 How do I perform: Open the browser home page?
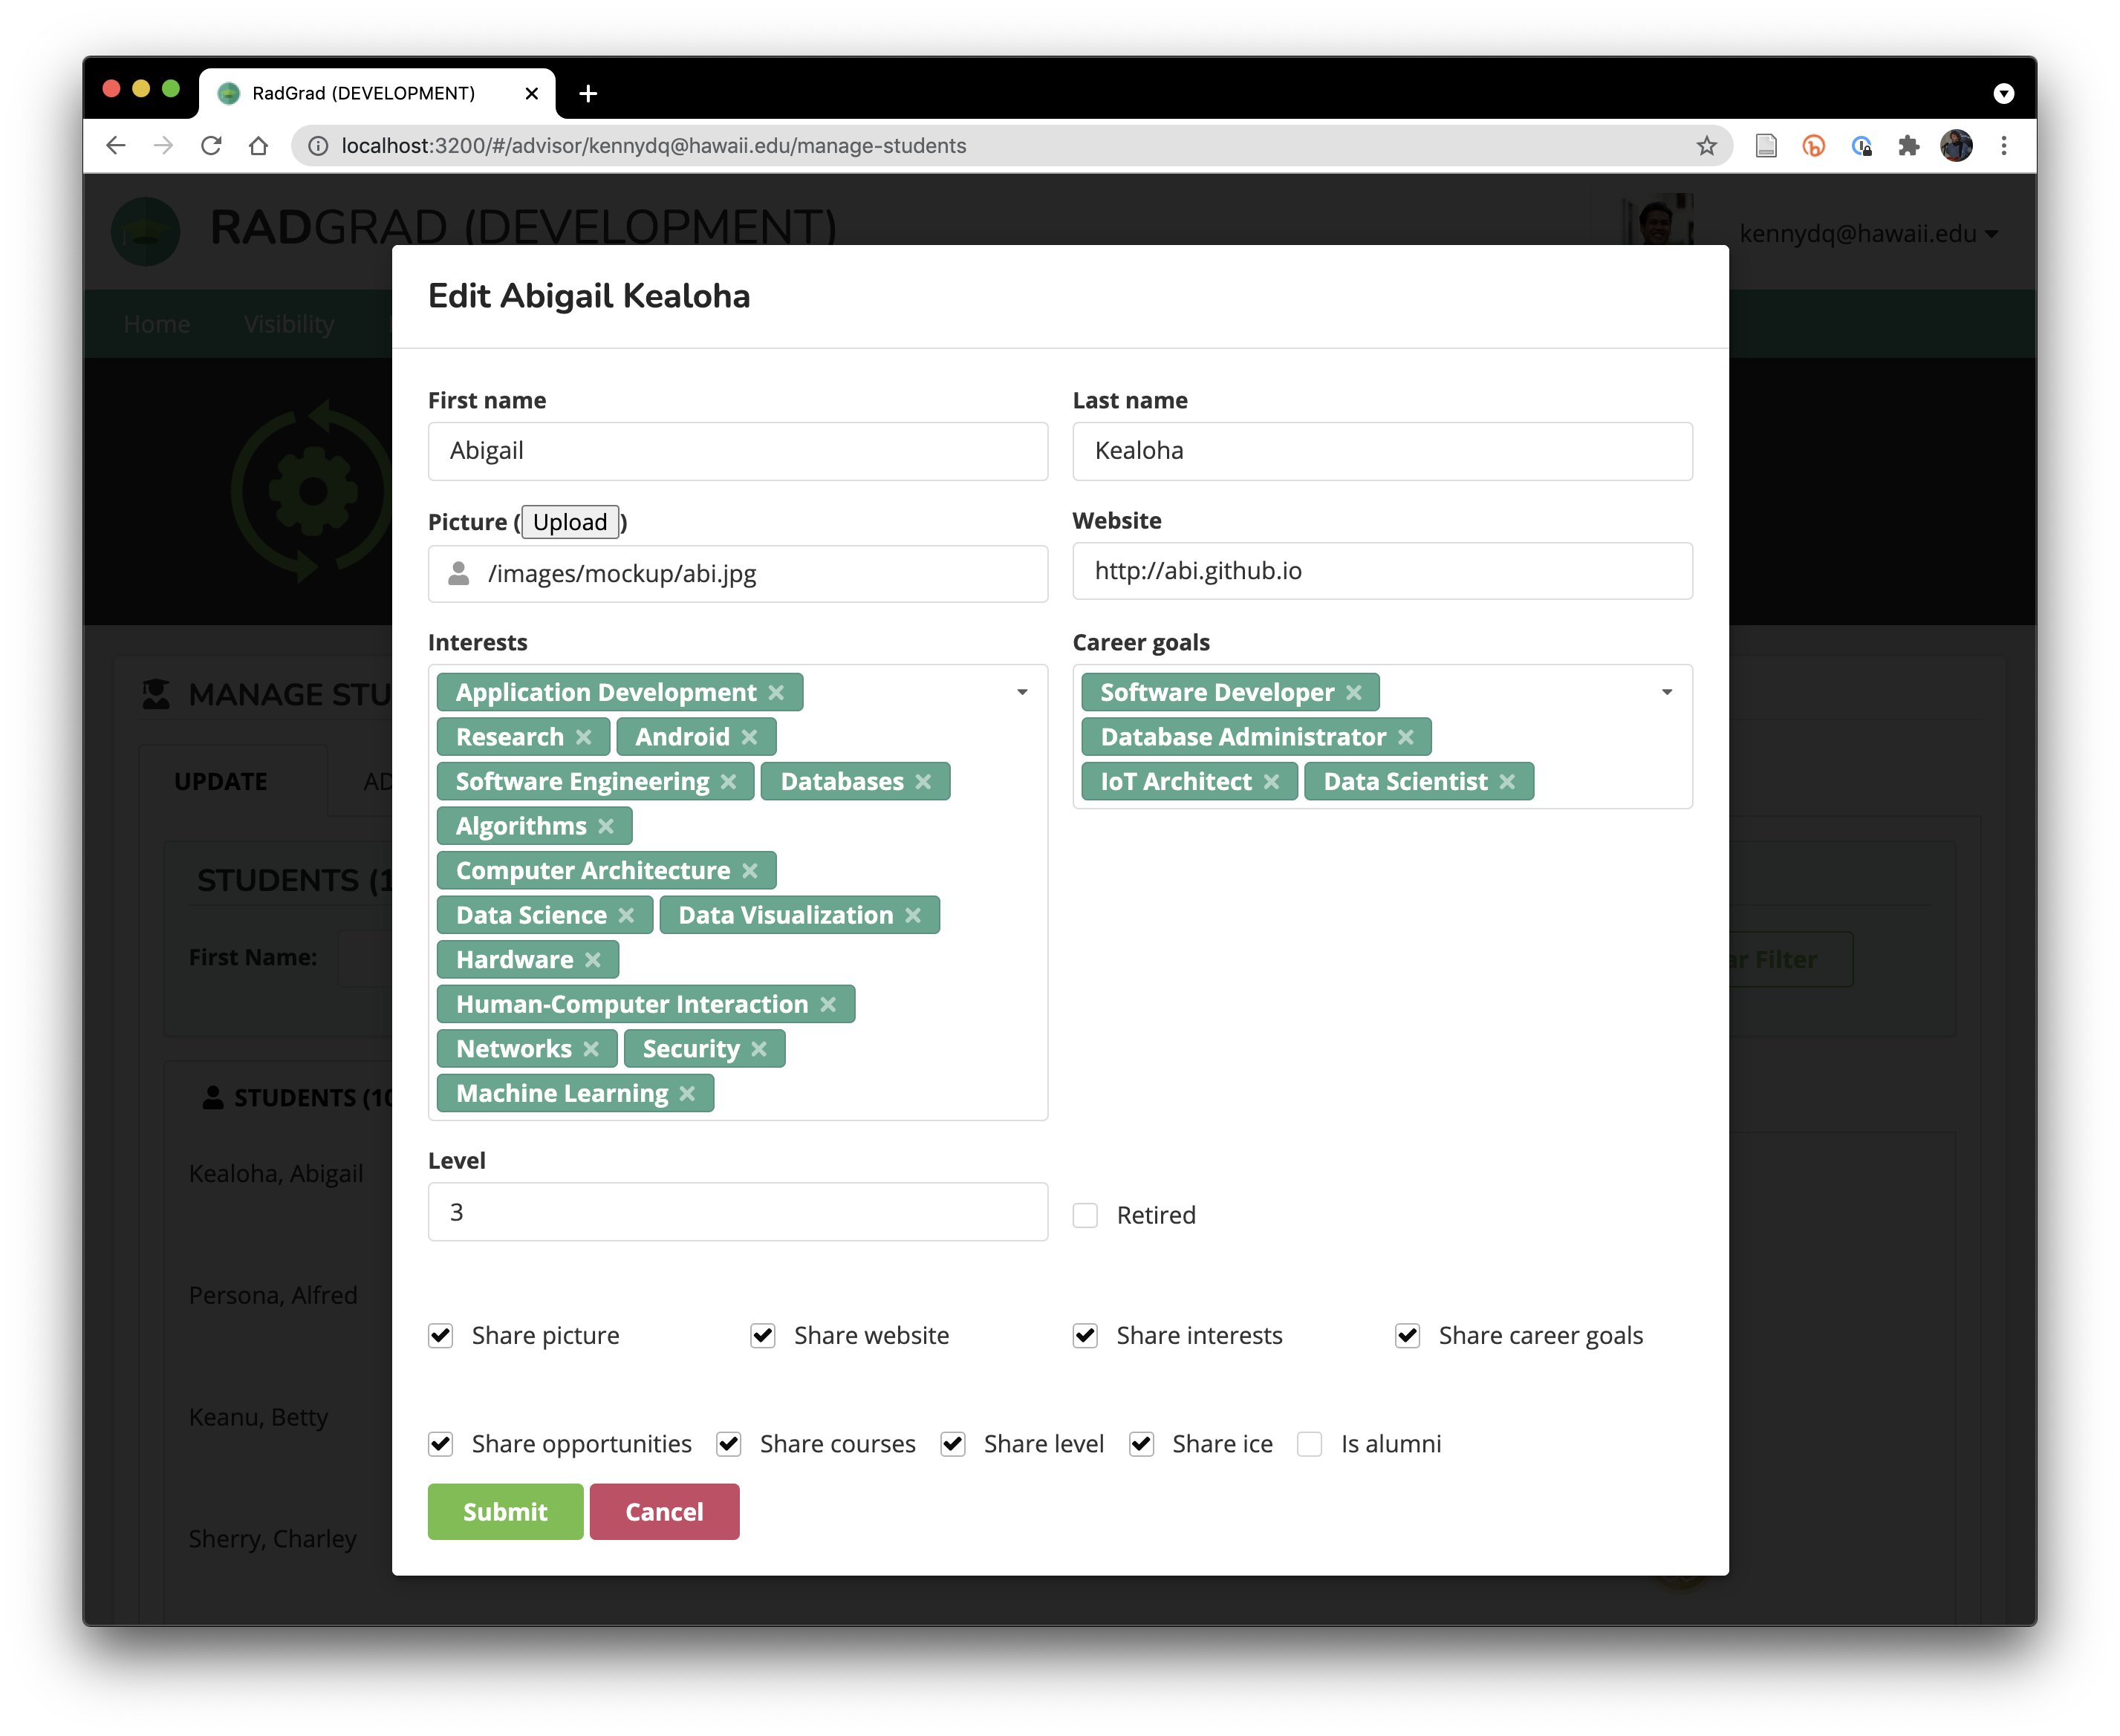[x=258, y=146]
